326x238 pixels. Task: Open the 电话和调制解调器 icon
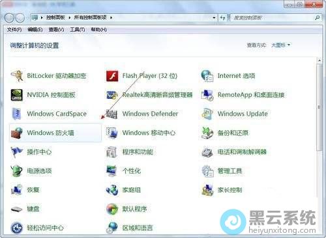(207, 152)
